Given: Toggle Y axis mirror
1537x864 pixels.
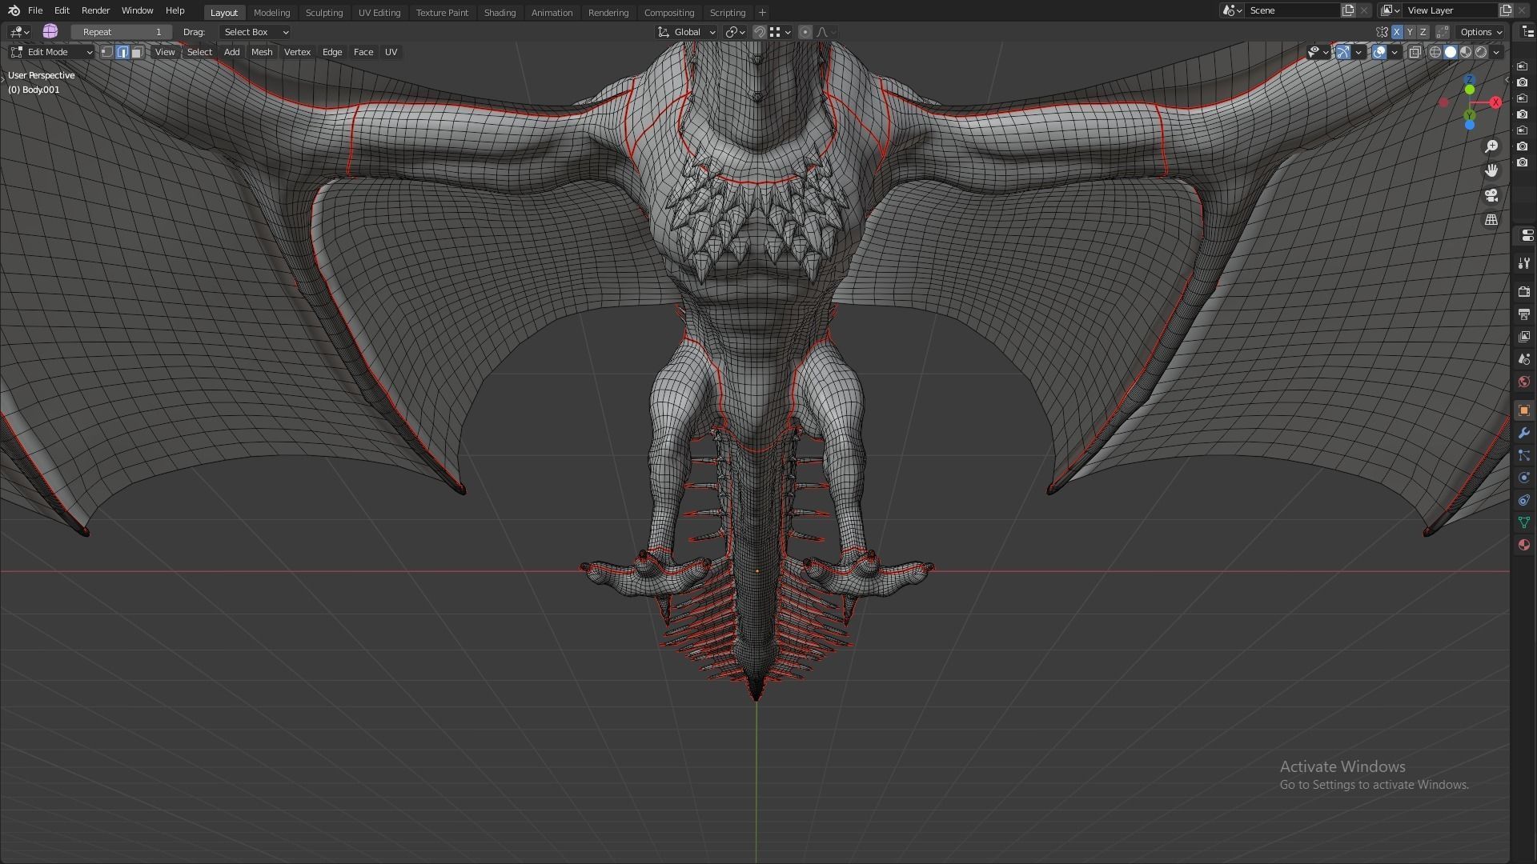Looking at the screenshot, I should point(1410,32).
